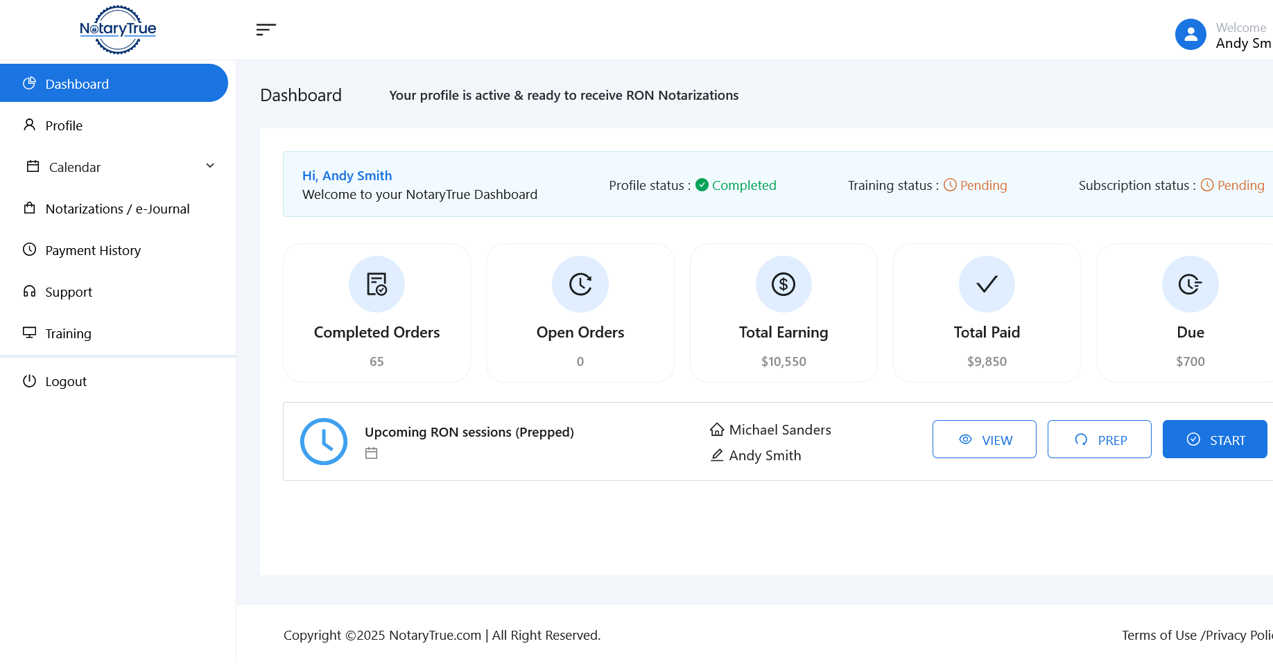The height and width of the screenshot is (664, 1273).
Task: Open the Support headset icon
Action: (29, 291)
